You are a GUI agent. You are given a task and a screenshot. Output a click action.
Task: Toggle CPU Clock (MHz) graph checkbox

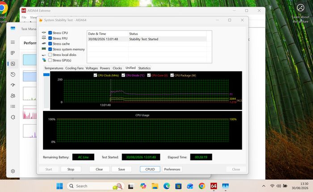click(95, 75)
